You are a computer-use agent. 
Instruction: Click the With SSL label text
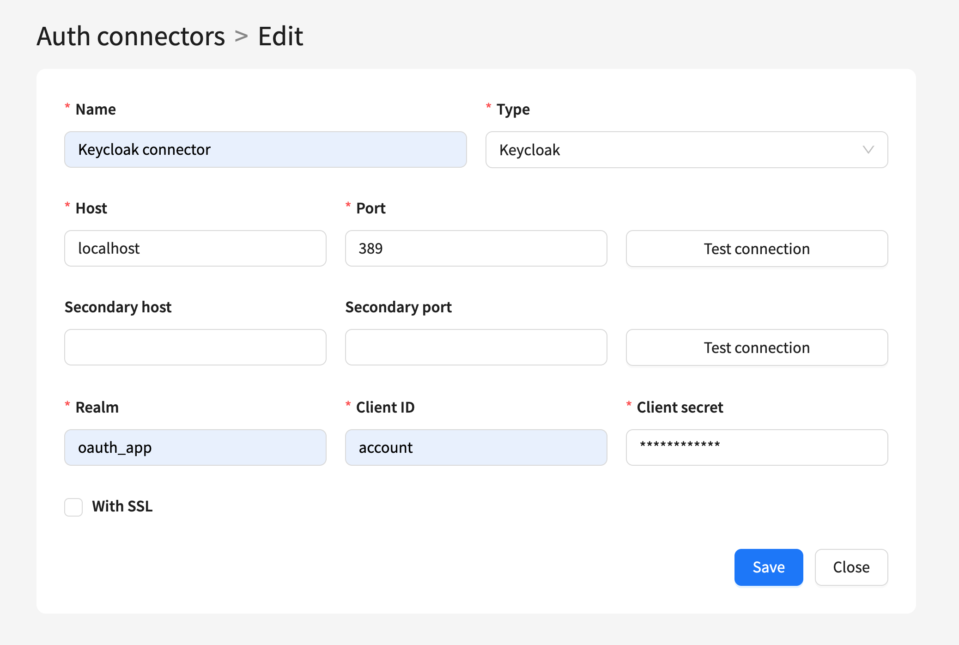[x=122, y=506]
